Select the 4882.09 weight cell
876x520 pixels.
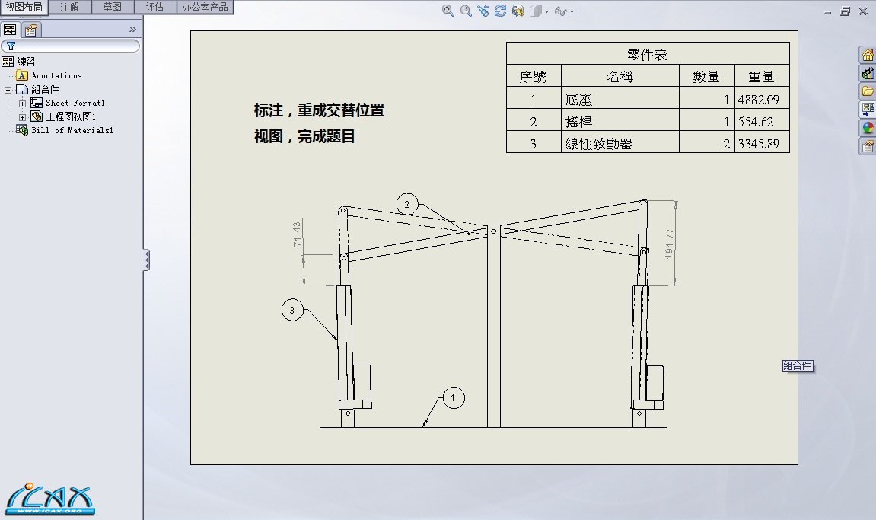[x=762, y=99]
